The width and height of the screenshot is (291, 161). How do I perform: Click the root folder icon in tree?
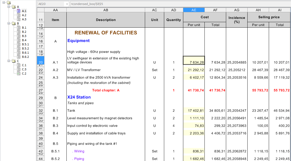click(x=8, y=3)
